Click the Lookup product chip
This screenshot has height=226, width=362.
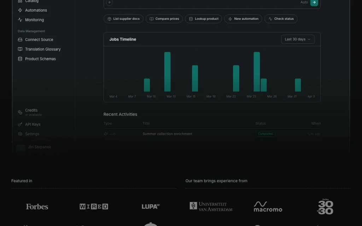tap(203, 19)
